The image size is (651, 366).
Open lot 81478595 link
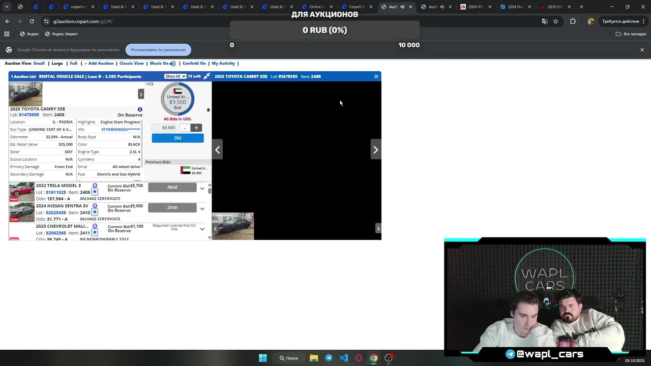pyautogui.click(x=29, y=115)
